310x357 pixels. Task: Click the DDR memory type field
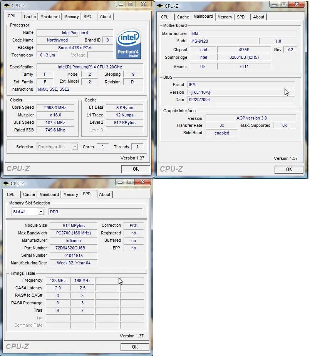tap(96, 212)
